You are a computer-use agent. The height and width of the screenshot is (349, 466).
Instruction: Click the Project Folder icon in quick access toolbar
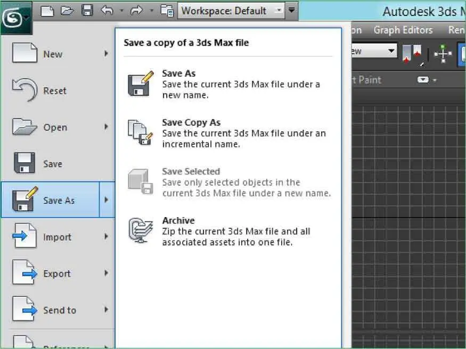point(167,11)
